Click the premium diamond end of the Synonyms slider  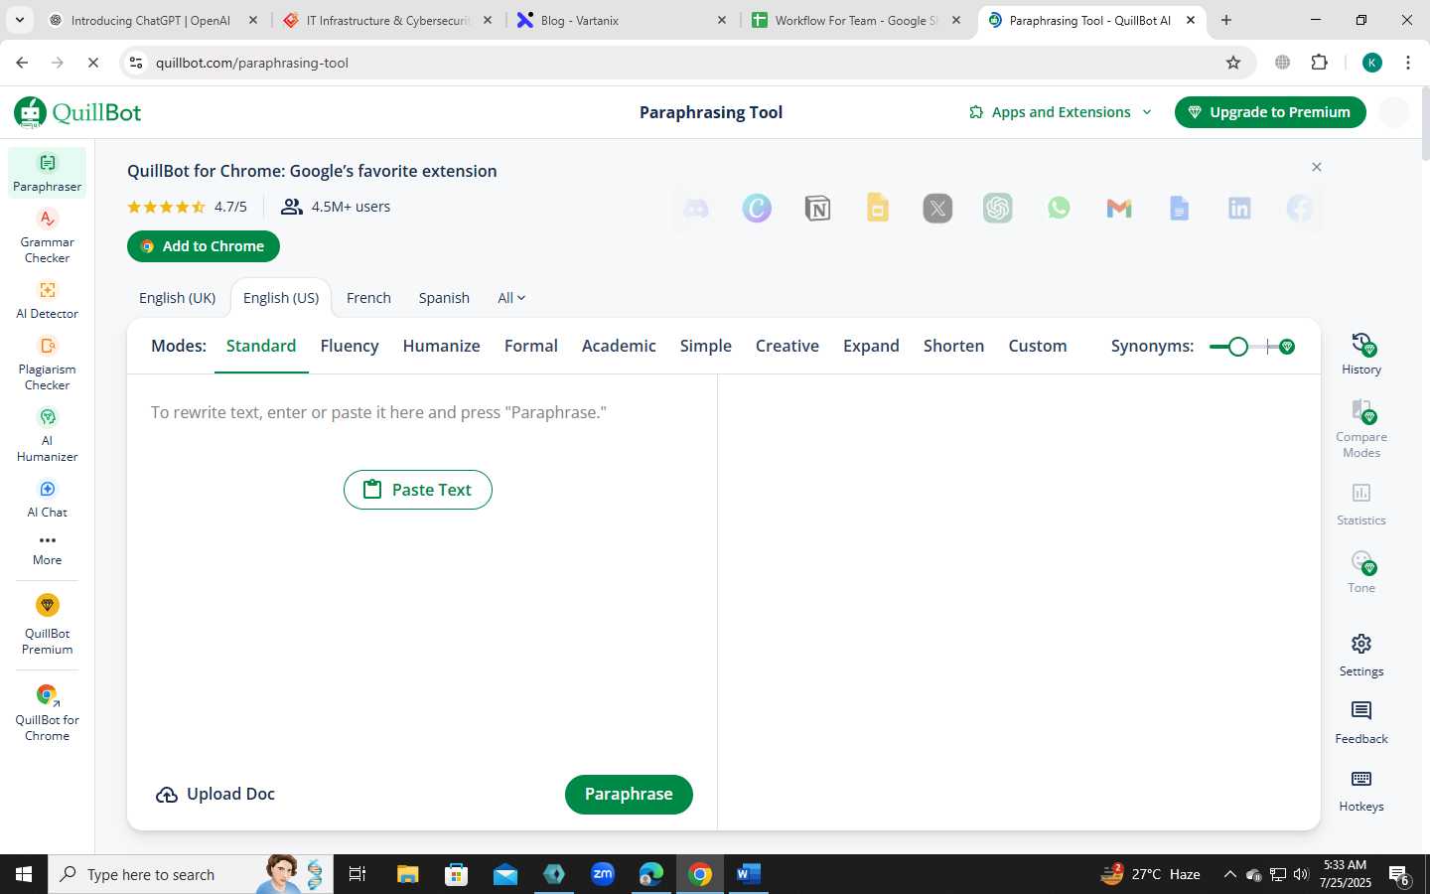[x=1287, y=347]
